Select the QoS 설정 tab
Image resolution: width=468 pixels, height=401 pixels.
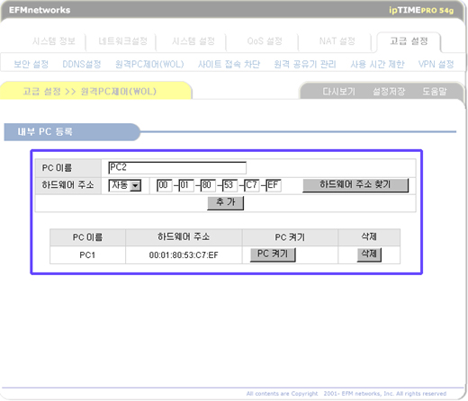point(265,41)
